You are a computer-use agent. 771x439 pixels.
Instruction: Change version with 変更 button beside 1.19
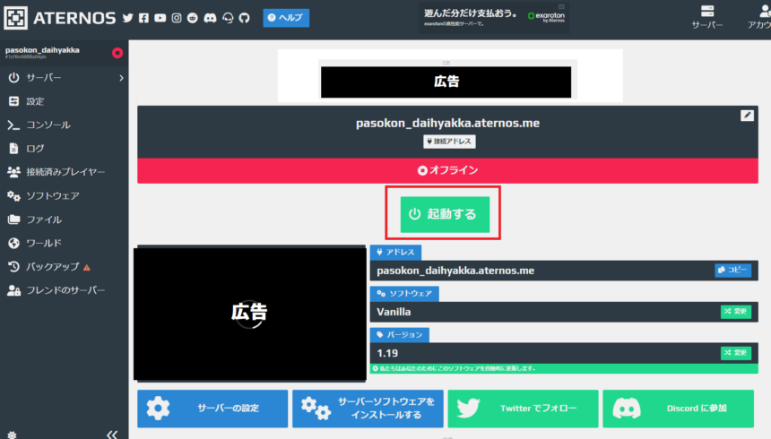pos(736,352)
